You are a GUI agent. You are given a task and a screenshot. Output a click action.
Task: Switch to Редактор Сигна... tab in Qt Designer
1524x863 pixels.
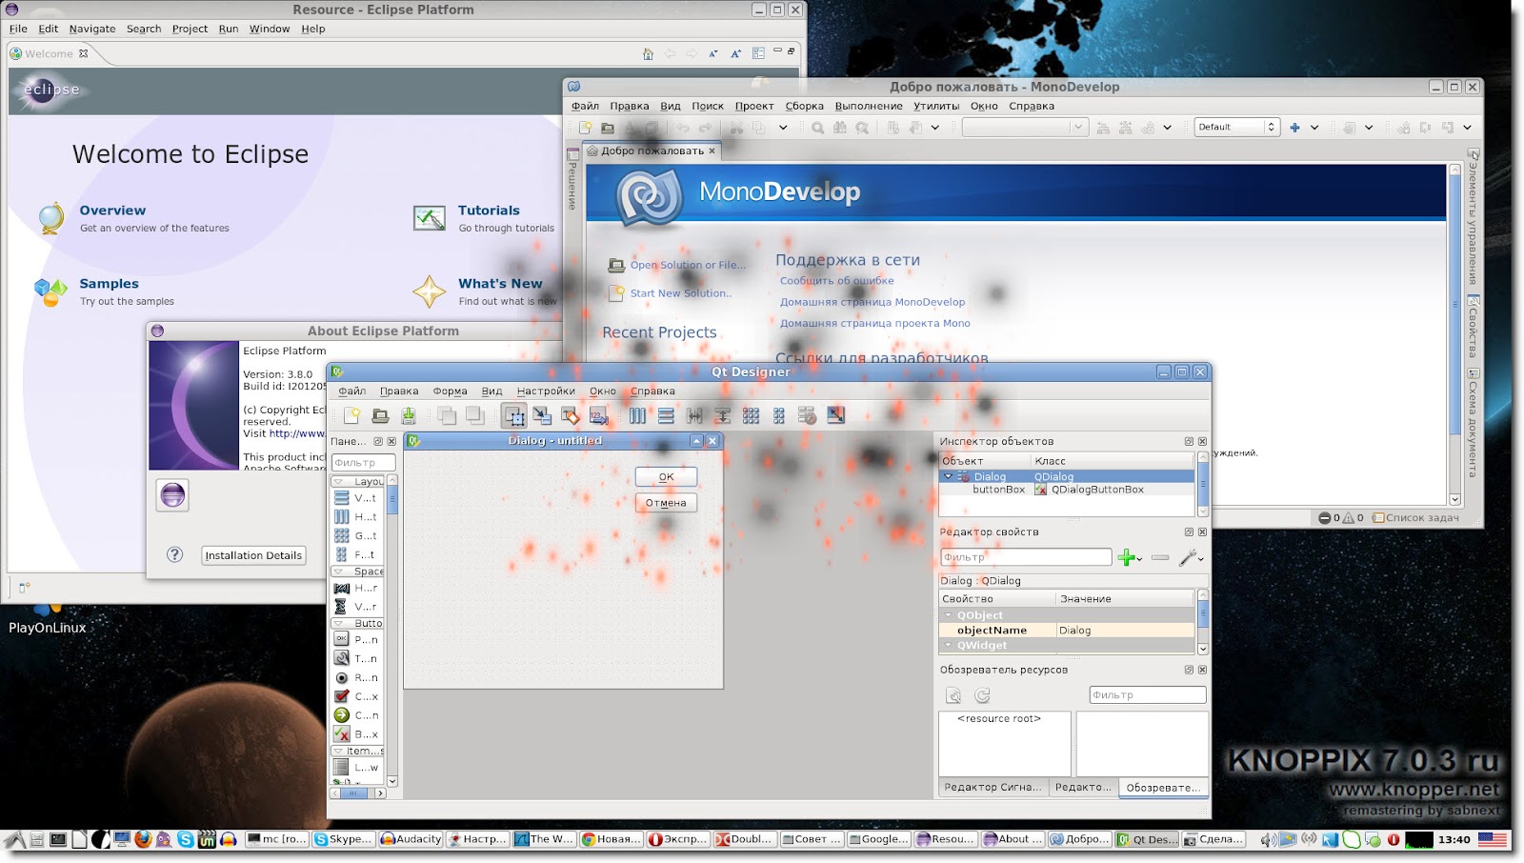click(993, 788)
